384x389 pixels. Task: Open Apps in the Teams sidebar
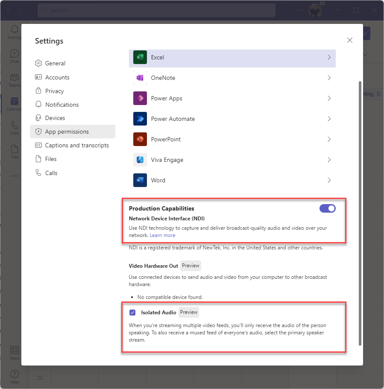tap(15, 353)
